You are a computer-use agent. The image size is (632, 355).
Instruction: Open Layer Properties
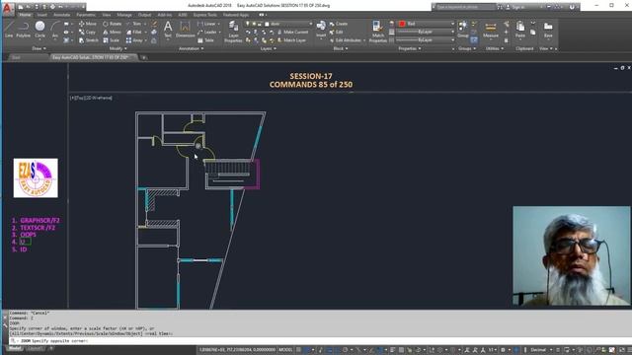pyautogui.click(x=233, y=32)
